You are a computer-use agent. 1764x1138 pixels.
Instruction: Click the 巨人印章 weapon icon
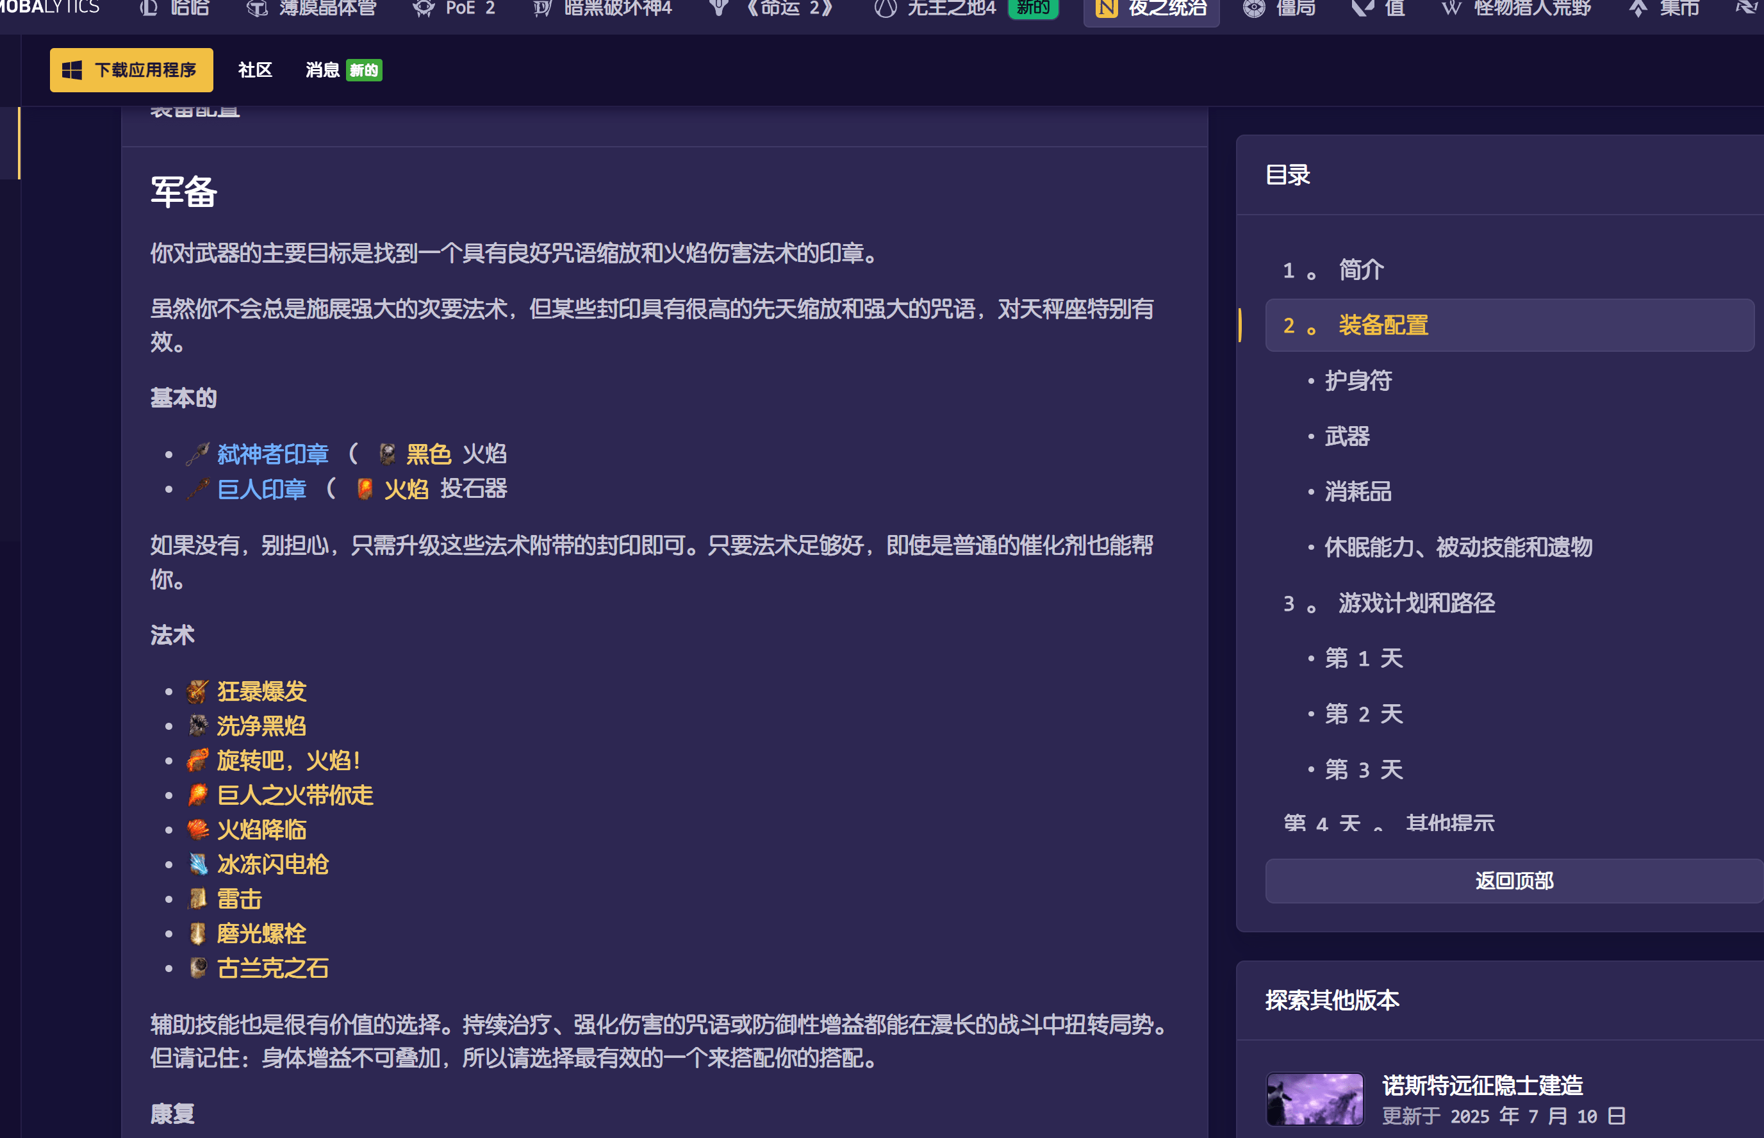(197, 488)
